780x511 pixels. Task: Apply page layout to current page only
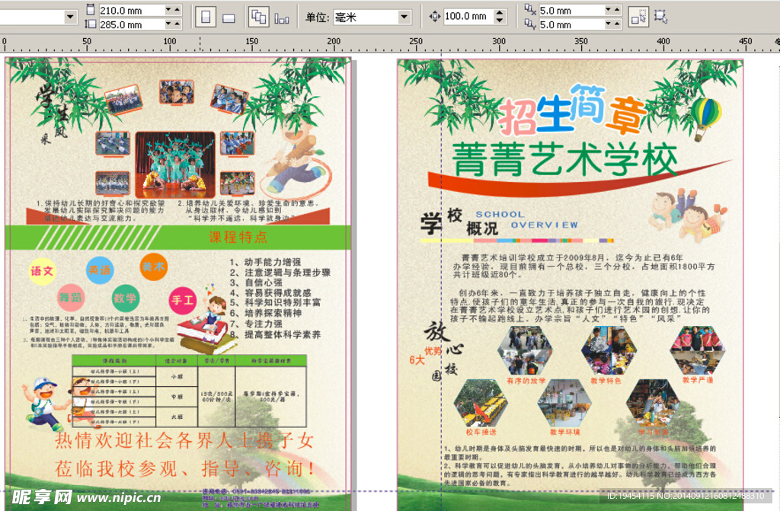[x=282, y=18]
